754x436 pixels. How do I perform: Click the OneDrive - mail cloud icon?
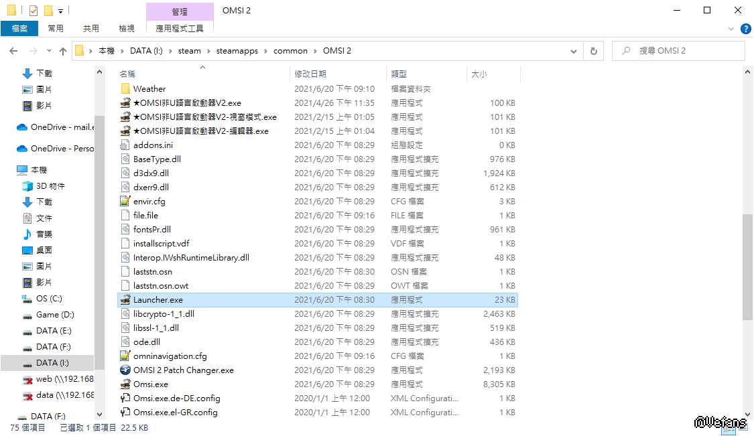tap(22, 127)
